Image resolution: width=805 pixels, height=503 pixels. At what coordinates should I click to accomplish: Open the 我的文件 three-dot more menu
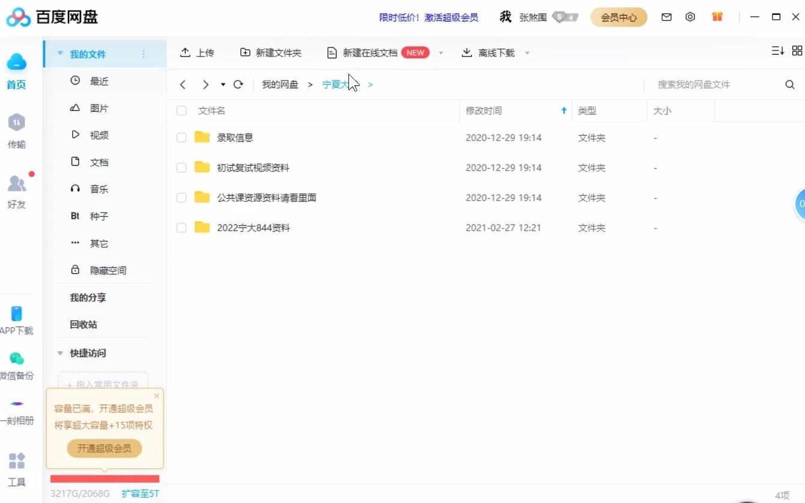[x=144, y=54]
